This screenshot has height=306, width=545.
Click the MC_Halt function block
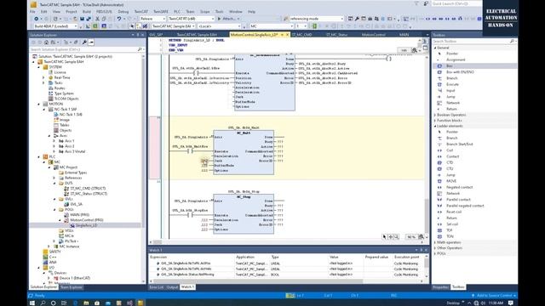[244, 152]
